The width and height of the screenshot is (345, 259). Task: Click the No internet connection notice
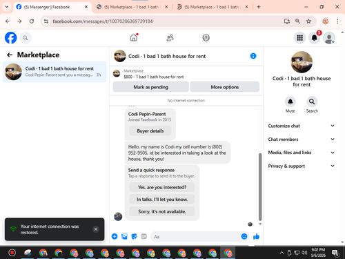186,100
